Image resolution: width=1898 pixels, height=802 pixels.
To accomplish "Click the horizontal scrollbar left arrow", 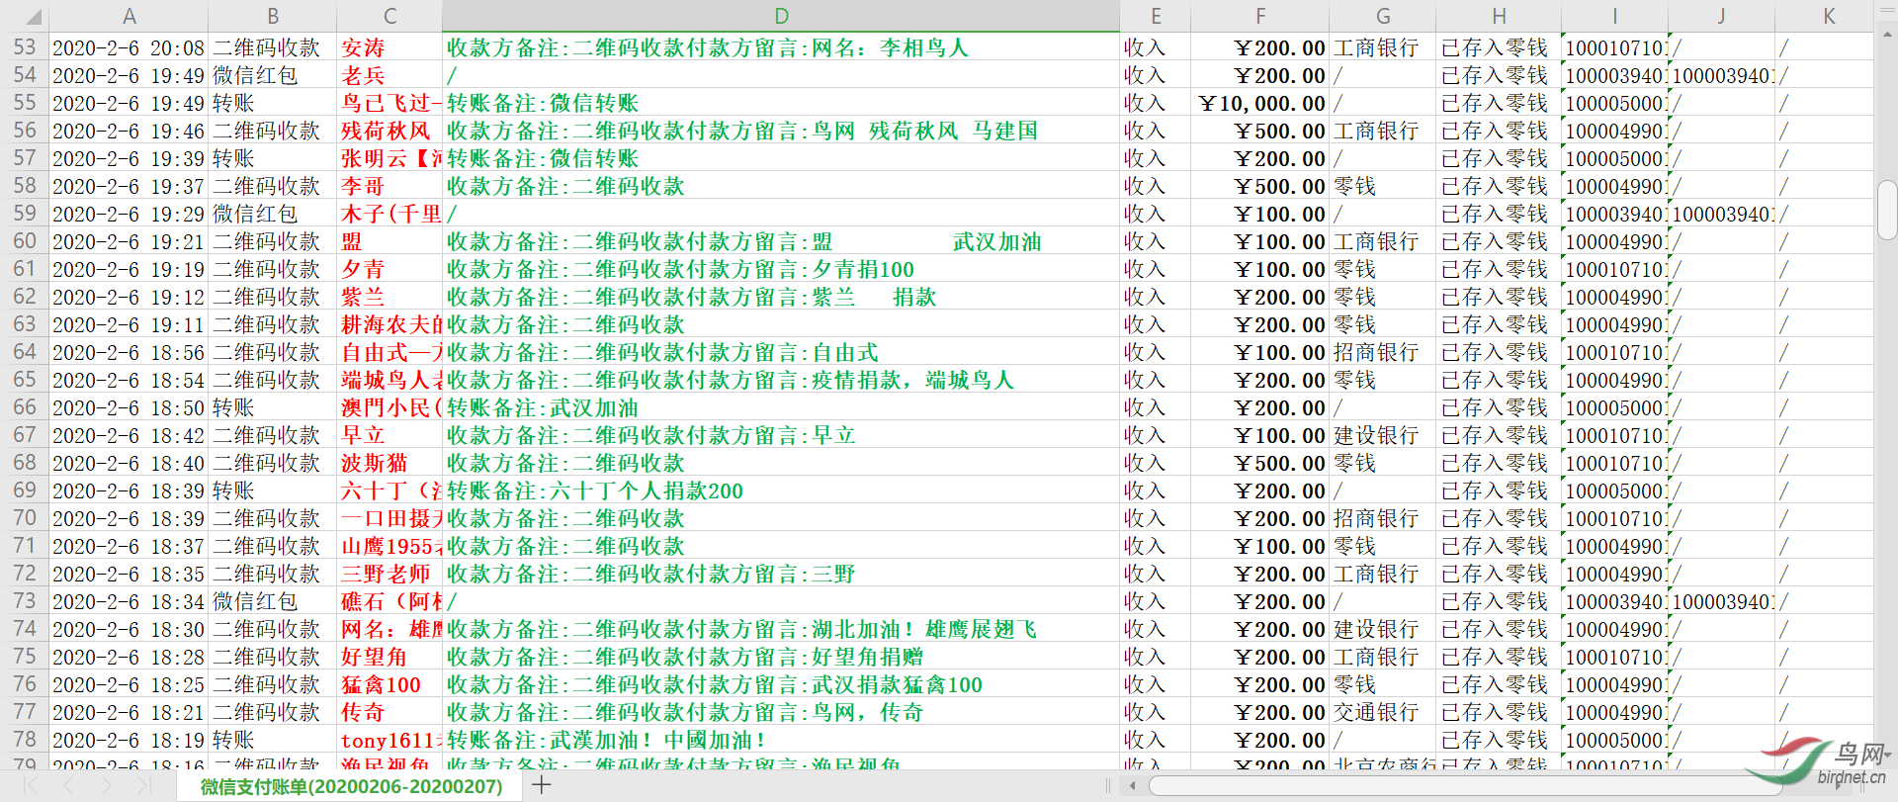I will pyautogui.click(x=1132, y=786).
